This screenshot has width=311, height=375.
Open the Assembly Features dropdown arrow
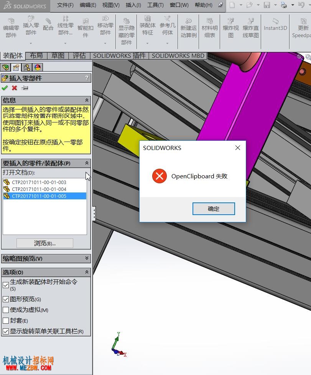147,43
